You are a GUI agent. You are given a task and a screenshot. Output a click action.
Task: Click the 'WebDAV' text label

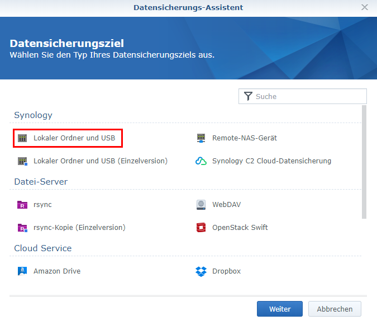[226, 205]
